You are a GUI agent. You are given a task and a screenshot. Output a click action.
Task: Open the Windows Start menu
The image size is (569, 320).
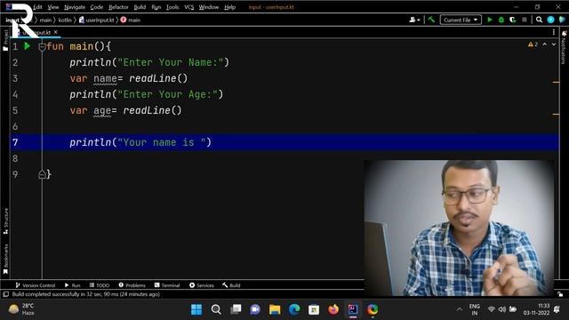tap(196, 309)
